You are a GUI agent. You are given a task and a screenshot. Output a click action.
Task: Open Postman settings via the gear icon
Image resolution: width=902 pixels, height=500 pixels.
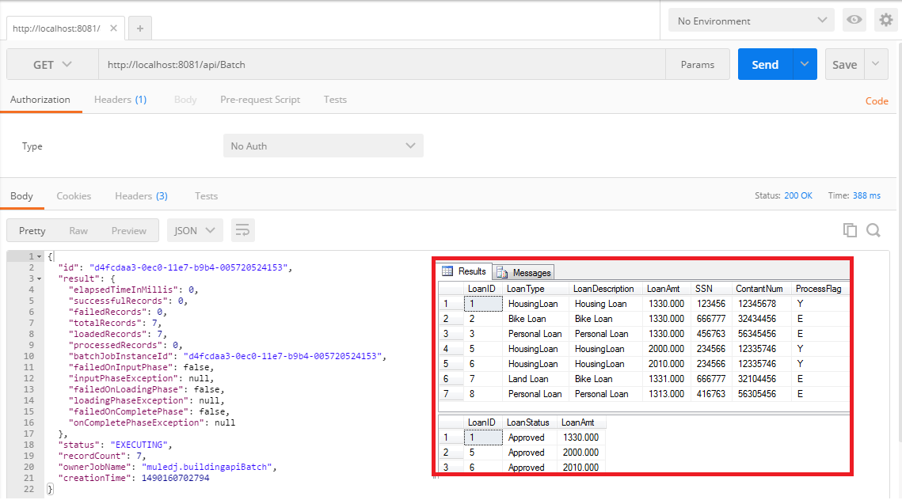(885, 20)
